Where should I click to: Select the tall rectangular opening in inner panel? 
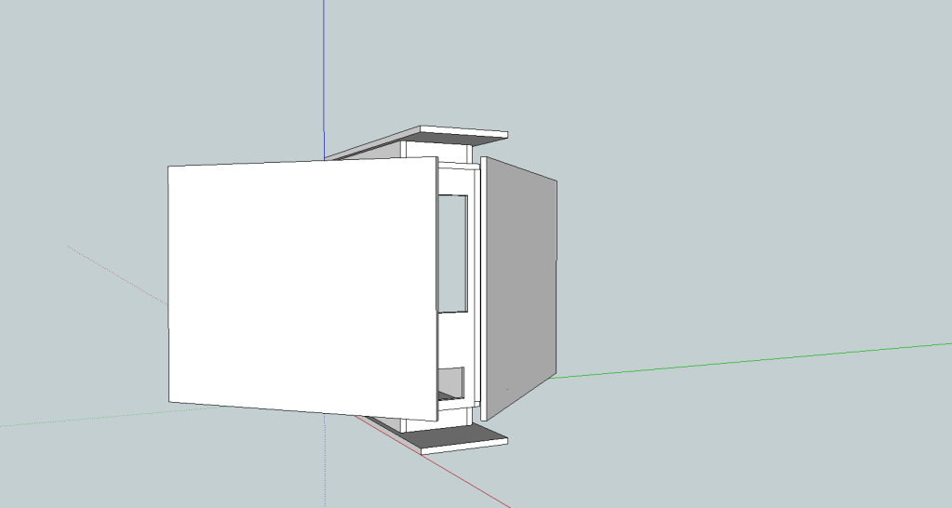[x=453, y=254]
